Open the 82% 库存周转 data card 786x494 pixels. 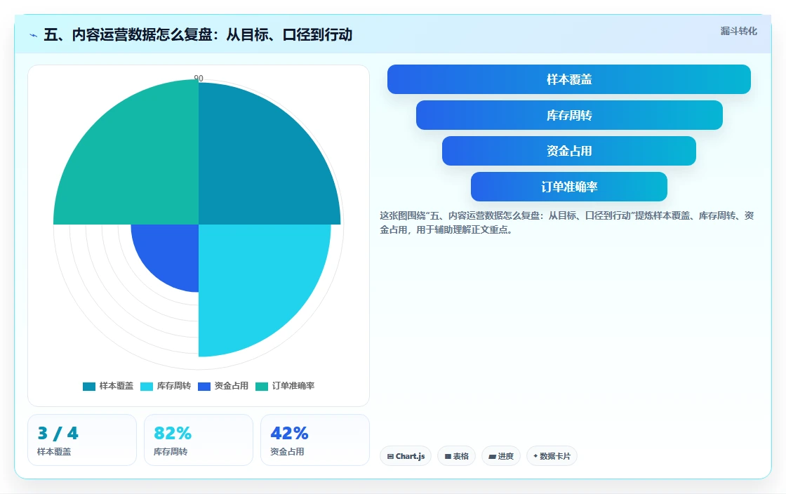click(199, 440)
